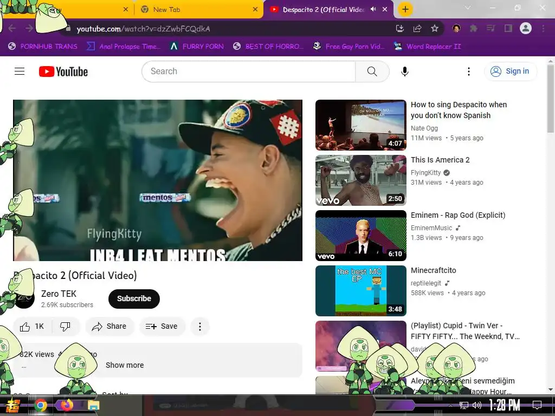
Task: Open How to sing Despacito thumbnail
Action: coord(360,125)
